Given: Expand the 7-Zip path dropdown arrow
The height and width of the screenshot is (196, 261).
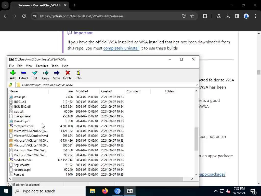Looking at the screenshot, I should 197,85.
